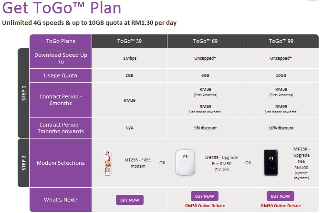Click the UT235 - FREE modem text
This screenshot has height=213, width=322.
click(138, 163)
